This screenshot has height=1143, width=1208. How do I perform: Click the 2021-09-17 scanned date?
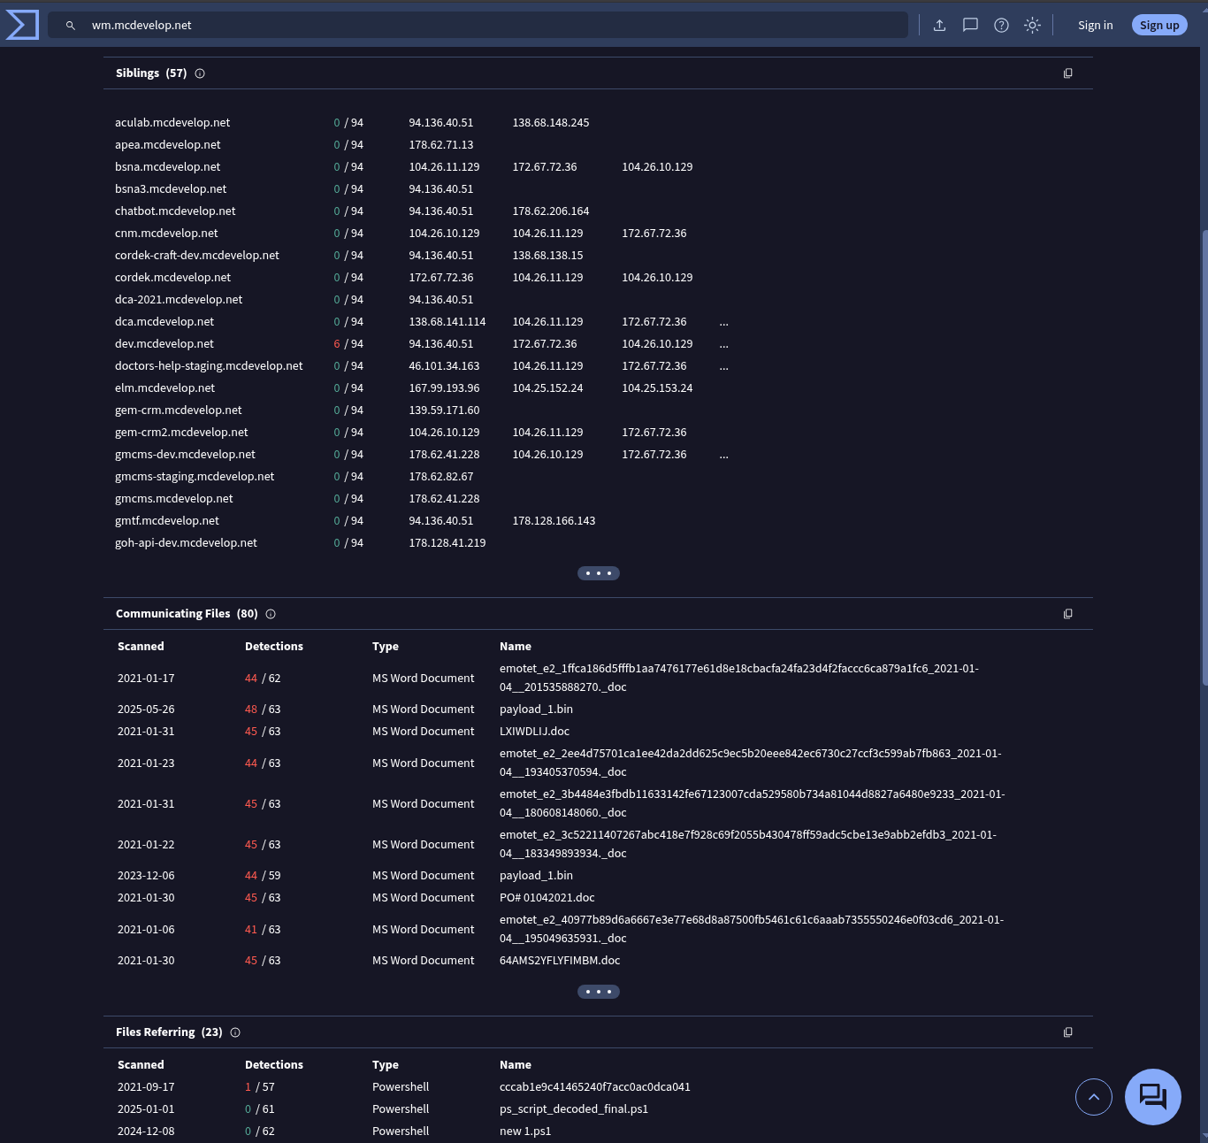point(146,1087)
